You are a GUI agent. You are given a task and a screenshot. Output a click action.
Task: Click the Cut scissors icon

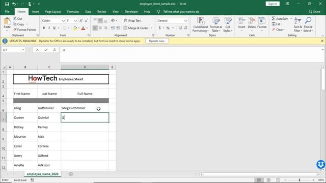(15, 18)
